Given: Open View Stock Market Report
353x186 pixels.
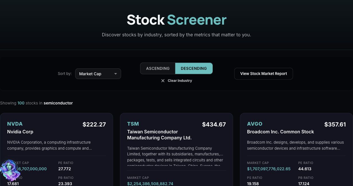Looking at the screenshot, I should [264, 74].
